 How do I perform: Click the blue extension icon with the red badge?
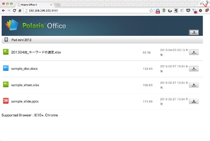pyautogui.click(x=195, y=11)
